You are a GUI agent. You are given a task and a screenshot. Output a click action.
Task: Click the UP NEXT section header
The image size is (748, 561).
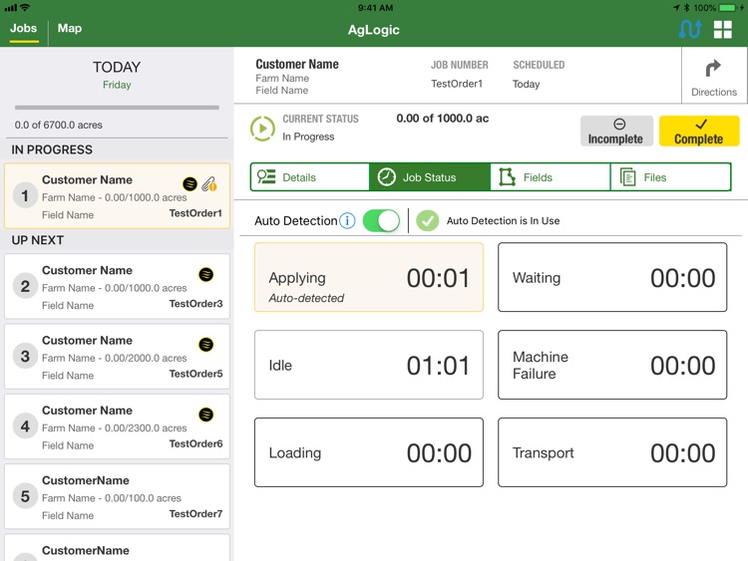38,240
